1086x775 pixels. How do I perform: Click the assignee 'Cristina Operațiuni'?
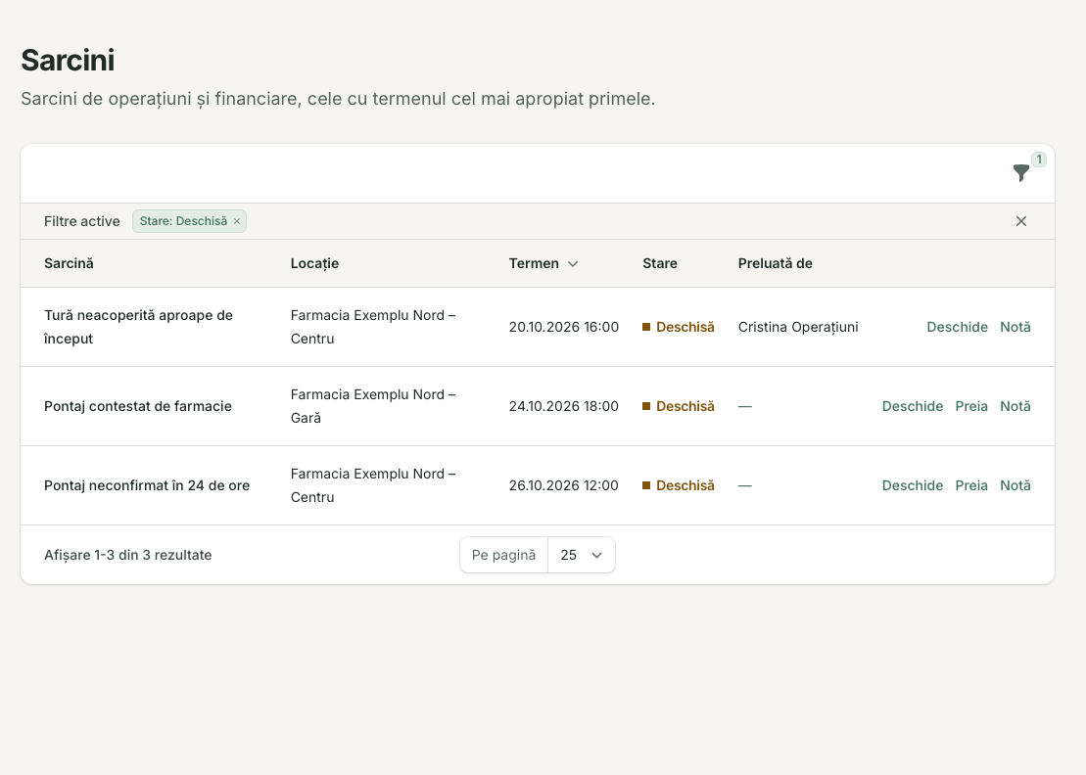798,327
